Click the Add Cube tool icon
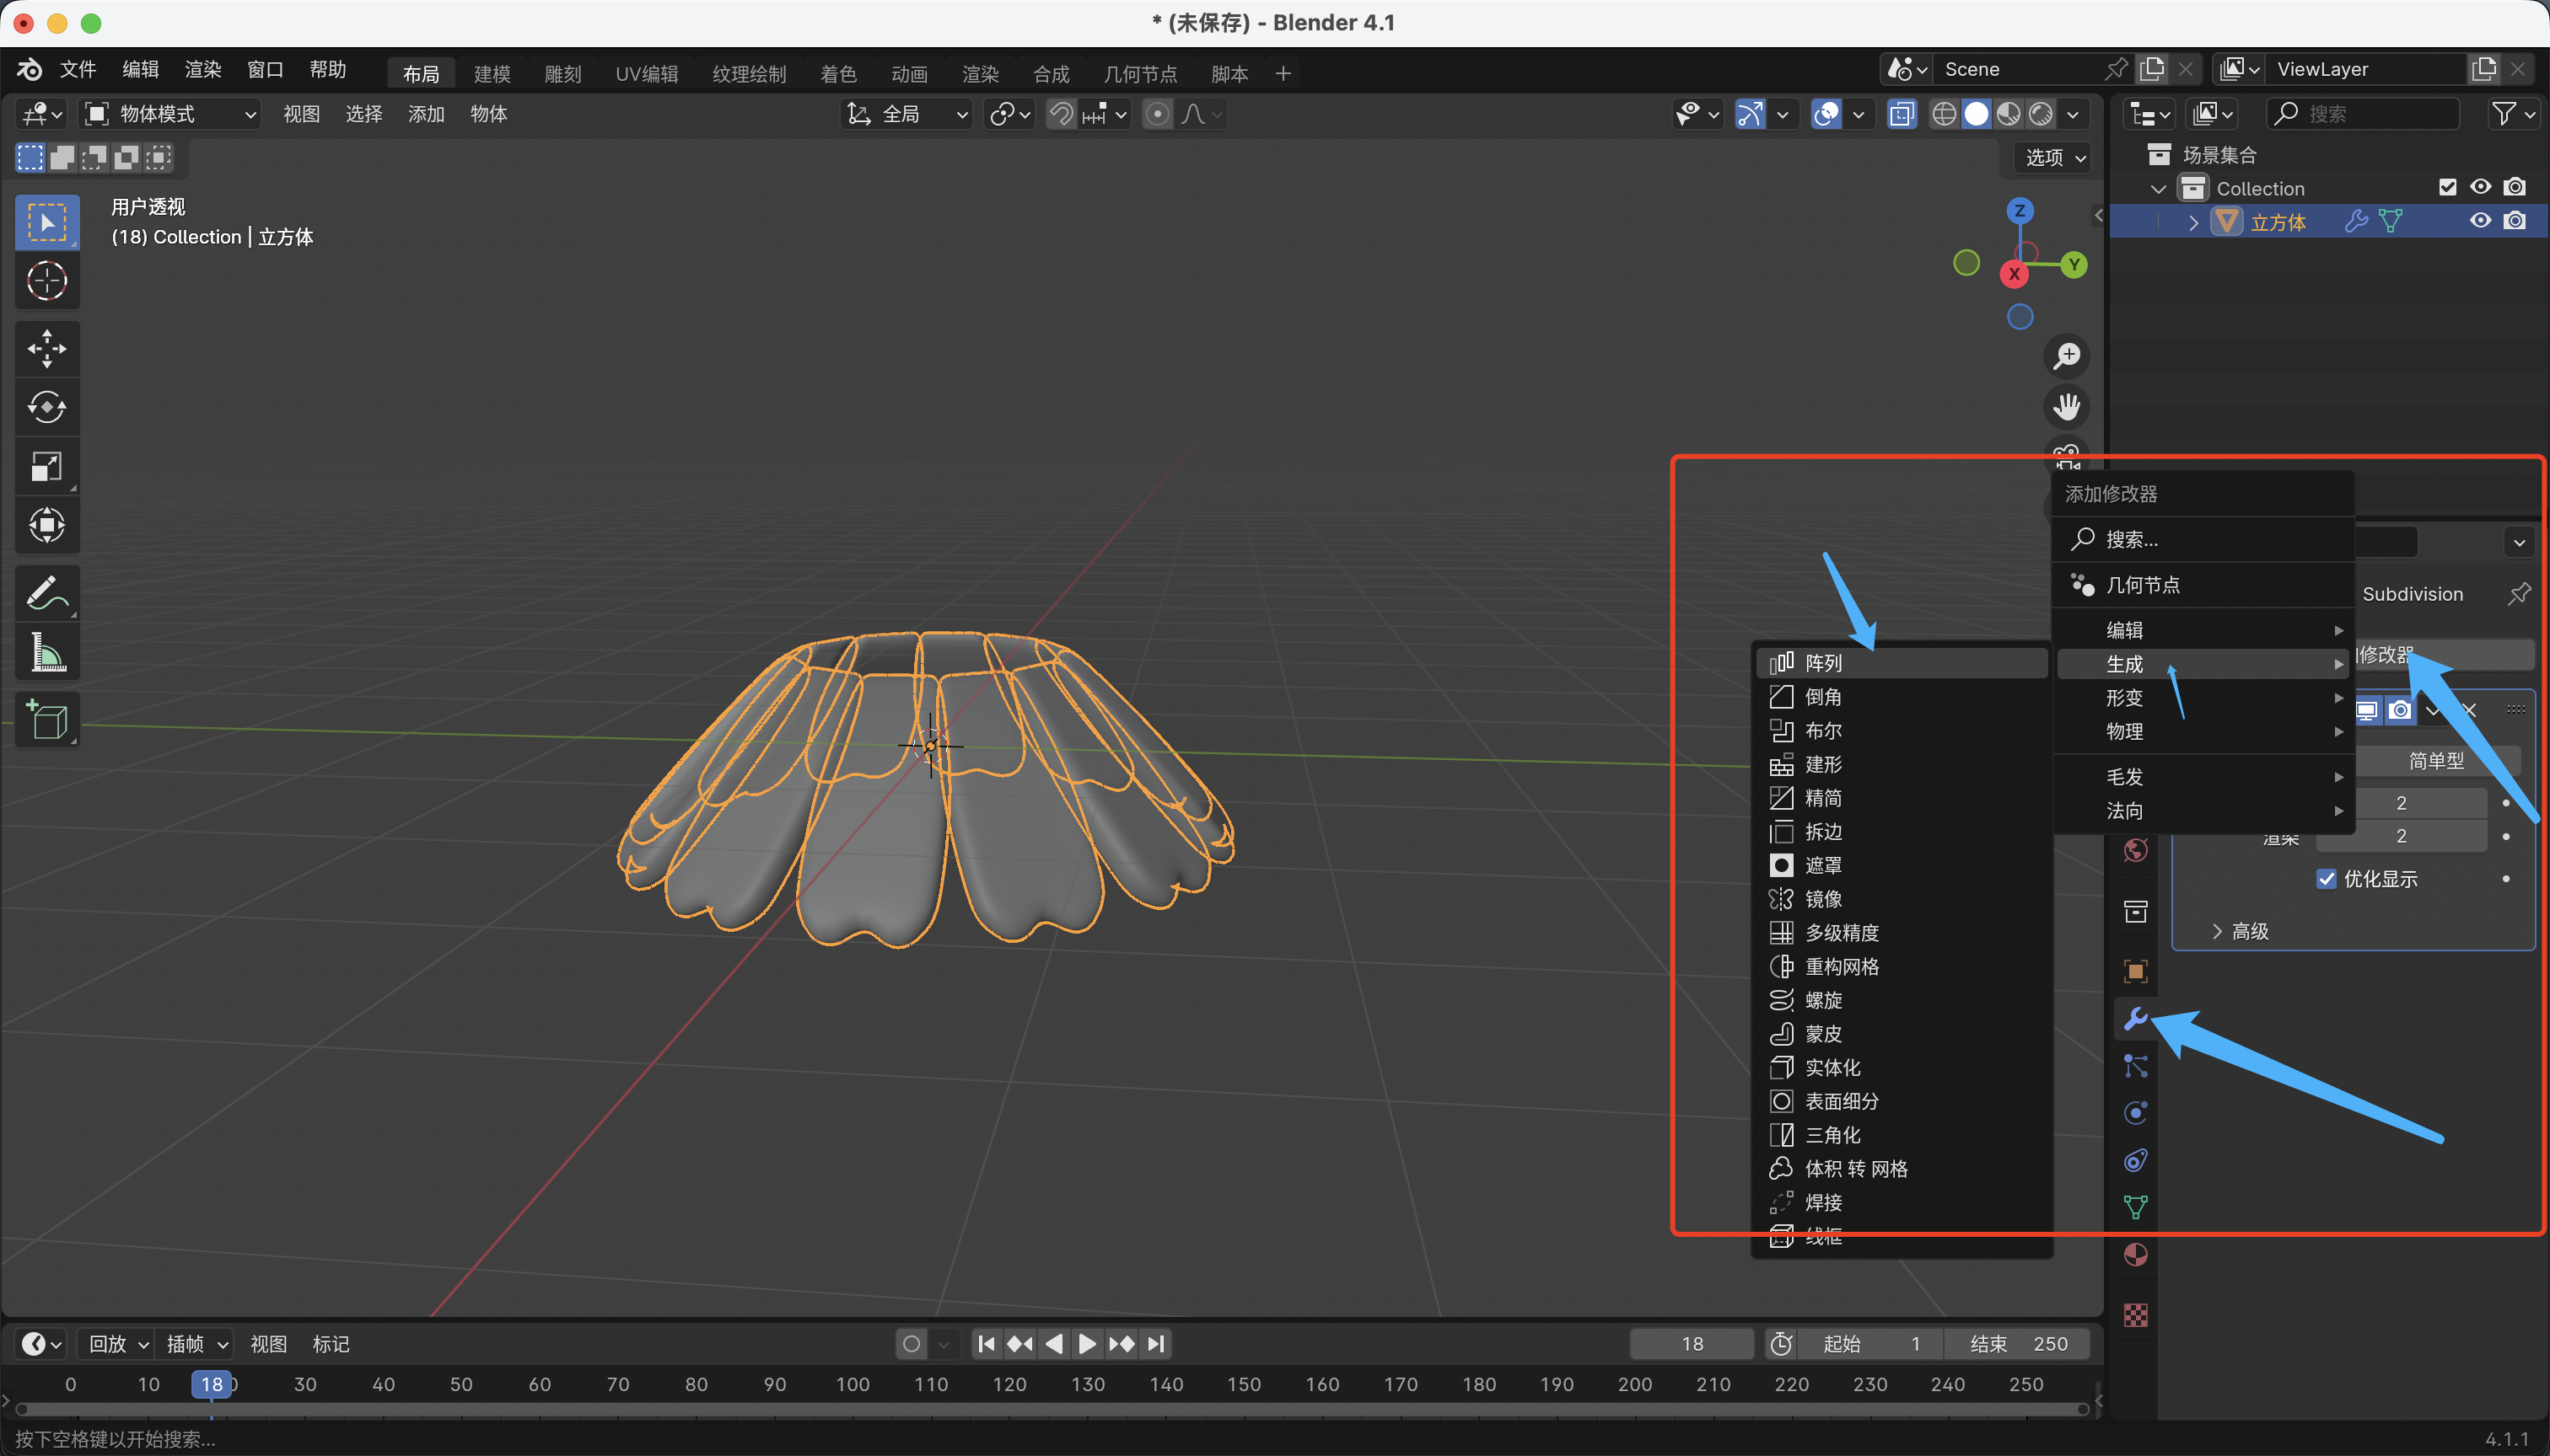The height and width of the screenshot is (1456, 2550). coord(46,720)
